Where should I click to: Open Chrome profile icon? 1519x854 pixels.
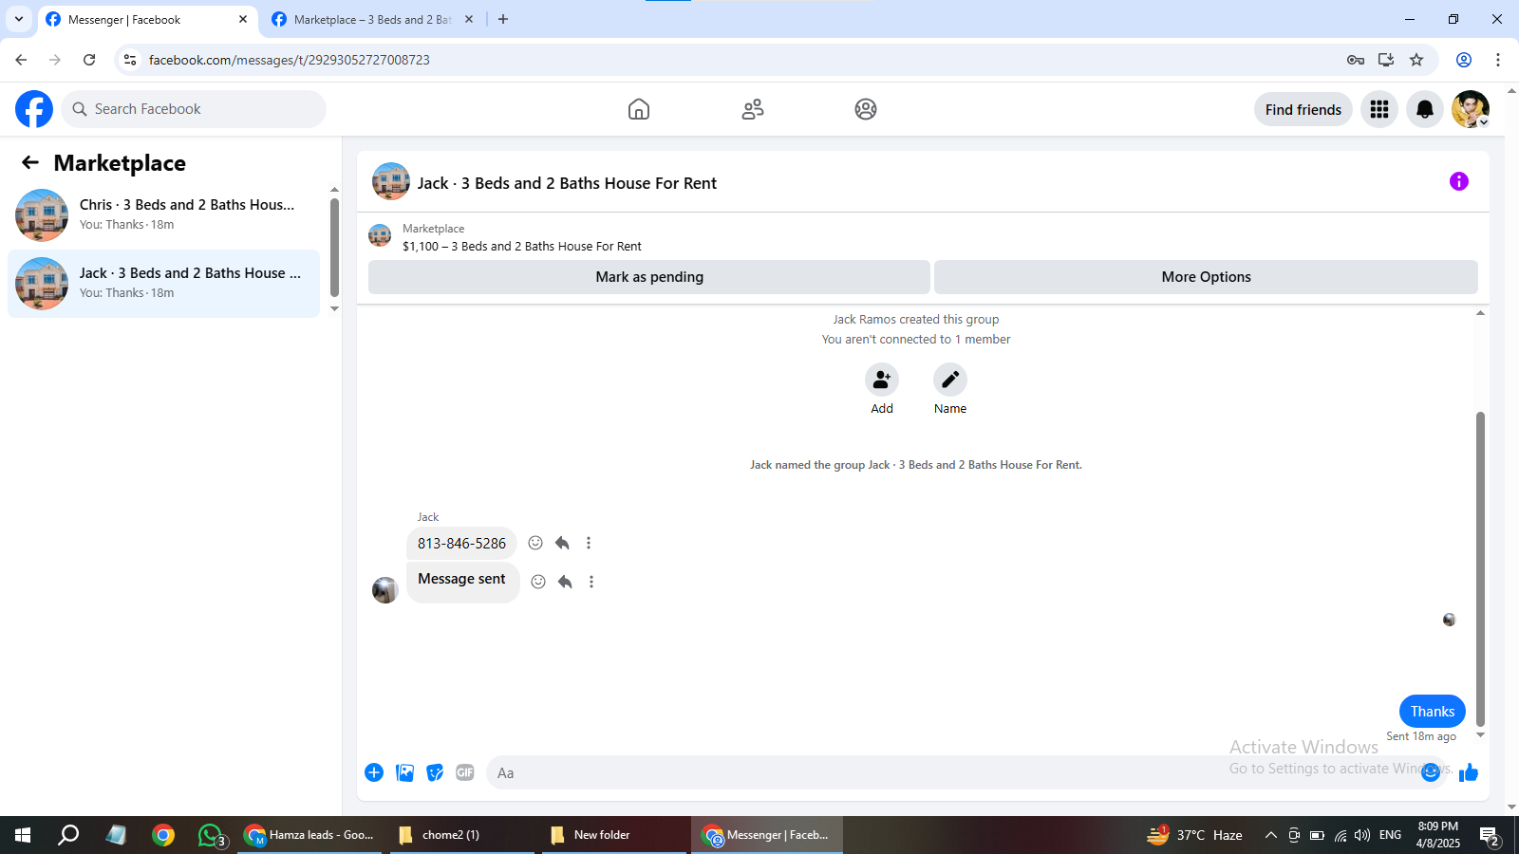click(x=1464, y=60)
